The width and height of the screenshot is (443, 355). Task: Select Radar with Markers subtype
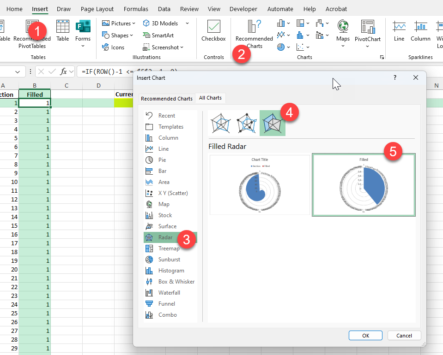pos(246,123)
